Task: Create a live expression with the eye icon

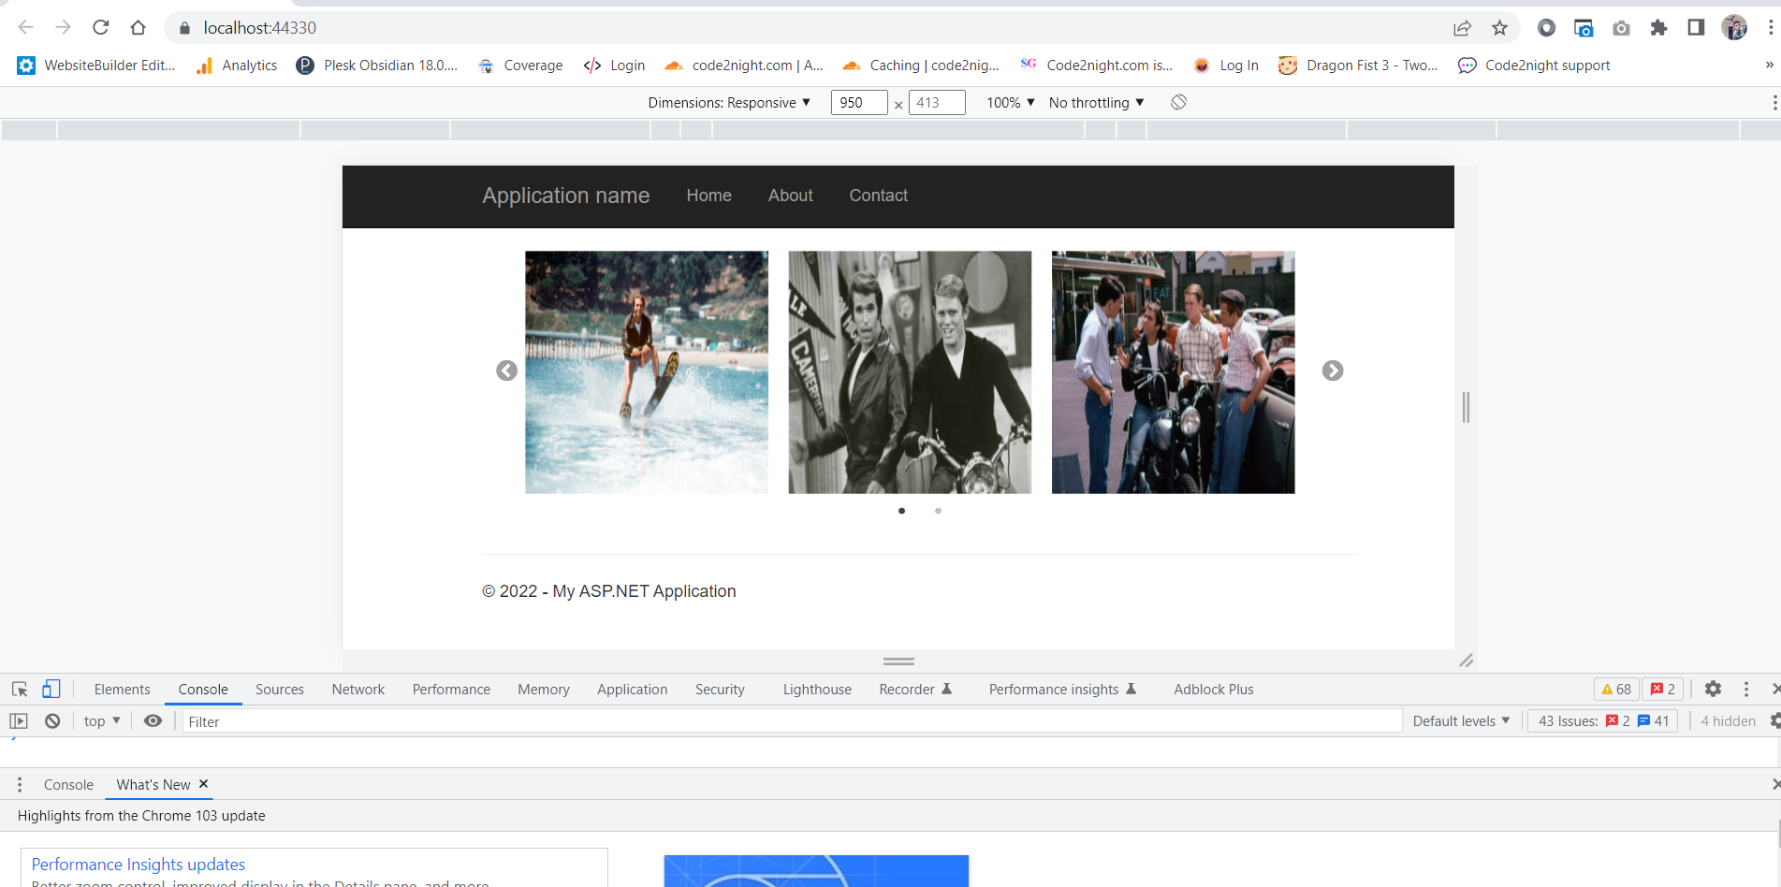Action: [x=153, y=720]
